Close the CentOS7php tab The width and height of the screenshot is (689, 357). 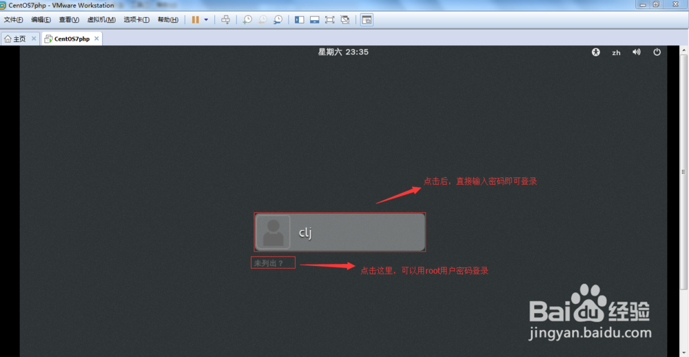96,39
